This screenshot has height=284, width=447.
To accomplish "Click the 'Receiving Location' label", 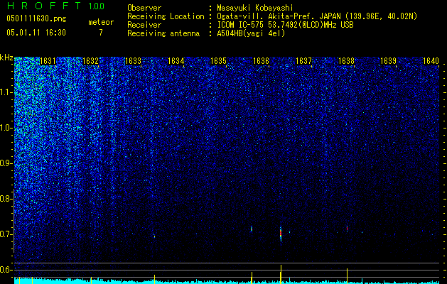I will coord(166,16).
